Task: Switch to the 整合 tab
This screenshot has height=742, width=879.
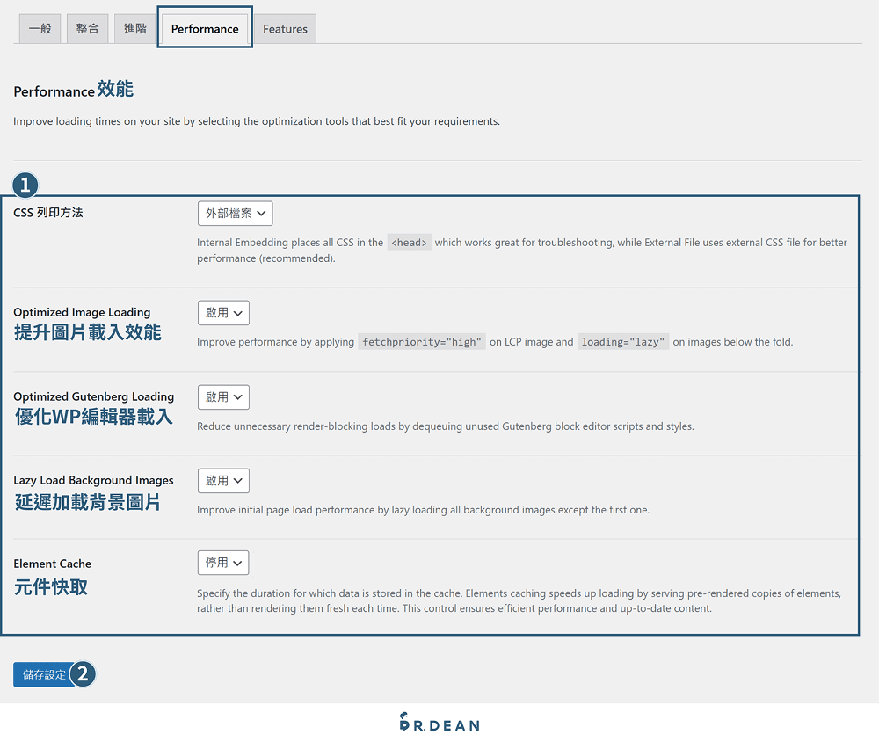Action: [x=87, y=28]
